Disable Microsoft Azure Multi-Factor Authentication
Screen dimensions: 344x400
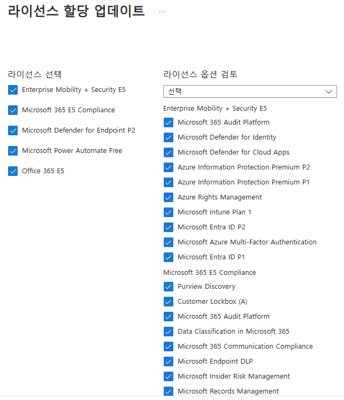pyautogui.click(x=169, y=242)
